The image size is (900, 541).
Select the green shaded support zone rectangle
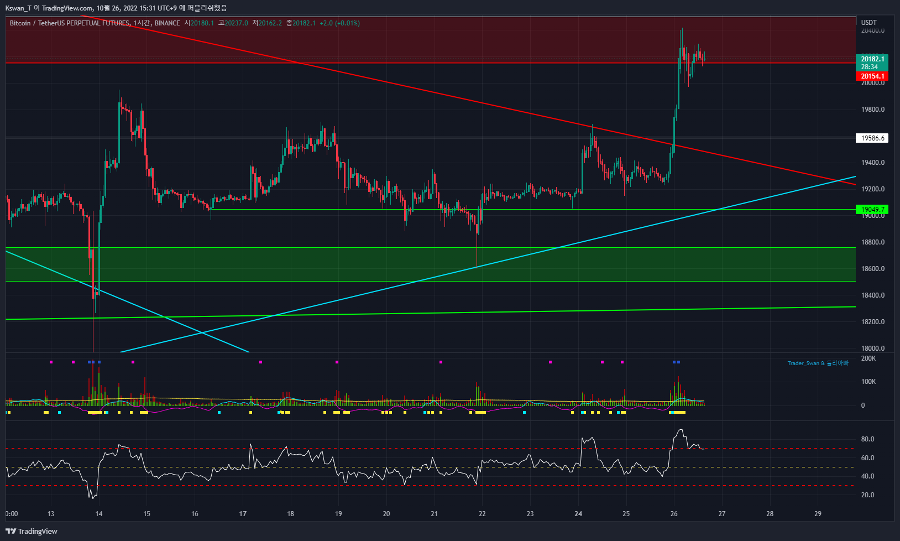tap(431, 264)
